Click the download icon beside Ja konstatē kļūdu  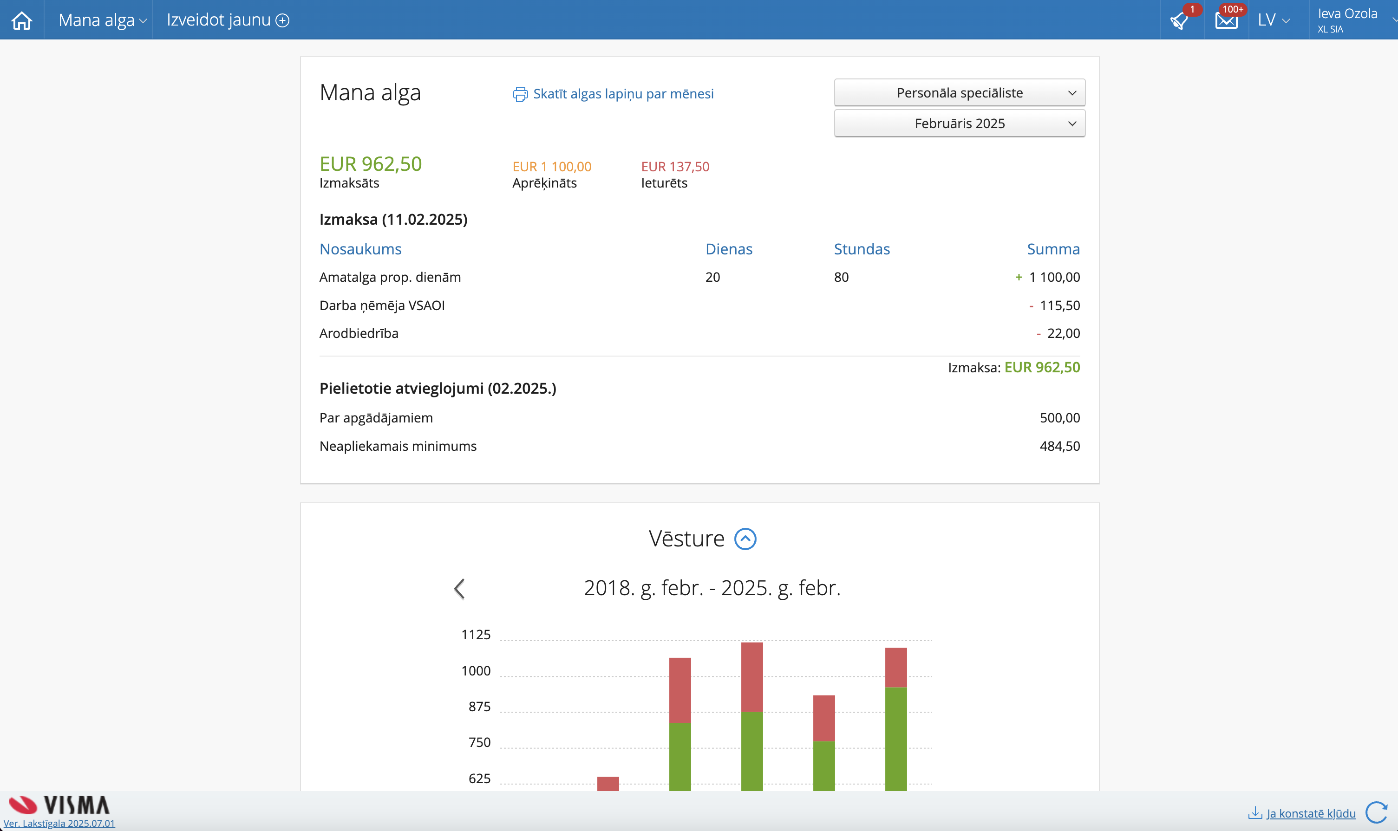coord(1254,812)
